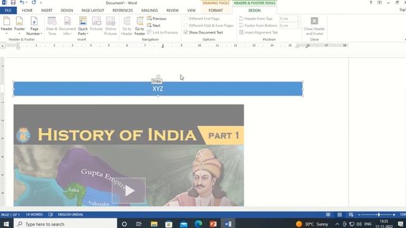Click the taskbar search box
The height and width of the screenshot is (228, 406).
coord(65,224)
